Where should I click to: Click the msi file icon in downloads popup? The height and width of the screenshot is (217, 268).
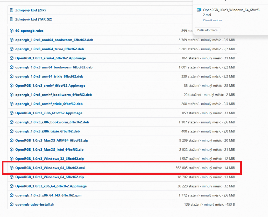(x=199, y=10)
